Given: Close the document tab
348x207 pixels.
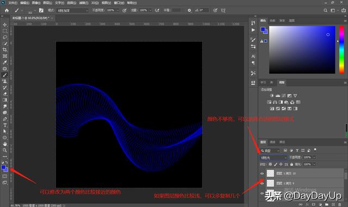Looking at the screenshot, I should pos(52,18).
